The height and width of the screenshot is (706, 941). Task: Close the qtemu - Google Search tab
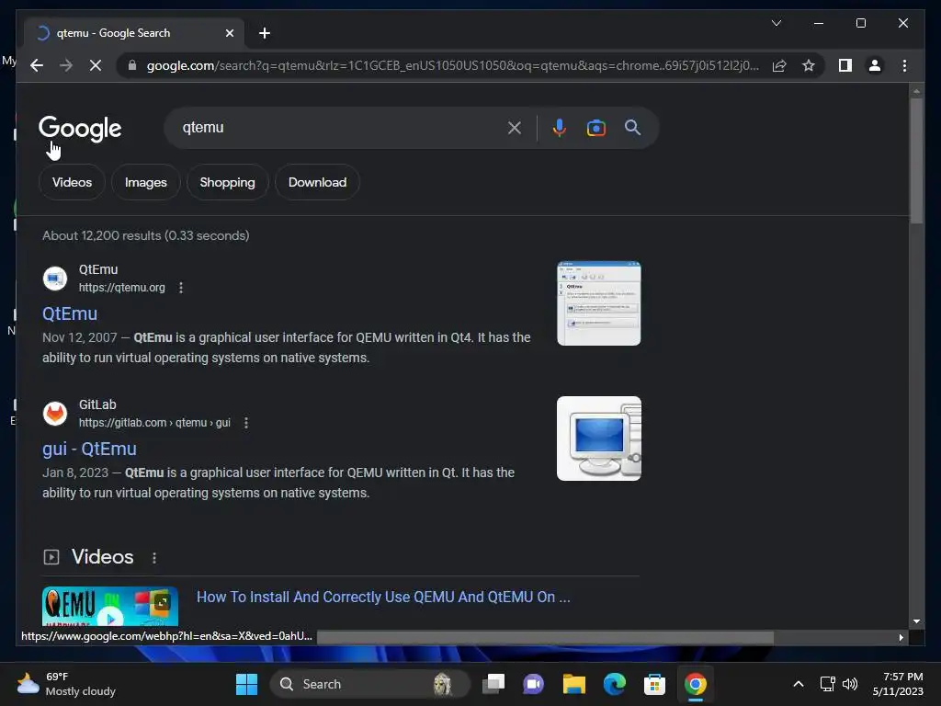(229, 33)
